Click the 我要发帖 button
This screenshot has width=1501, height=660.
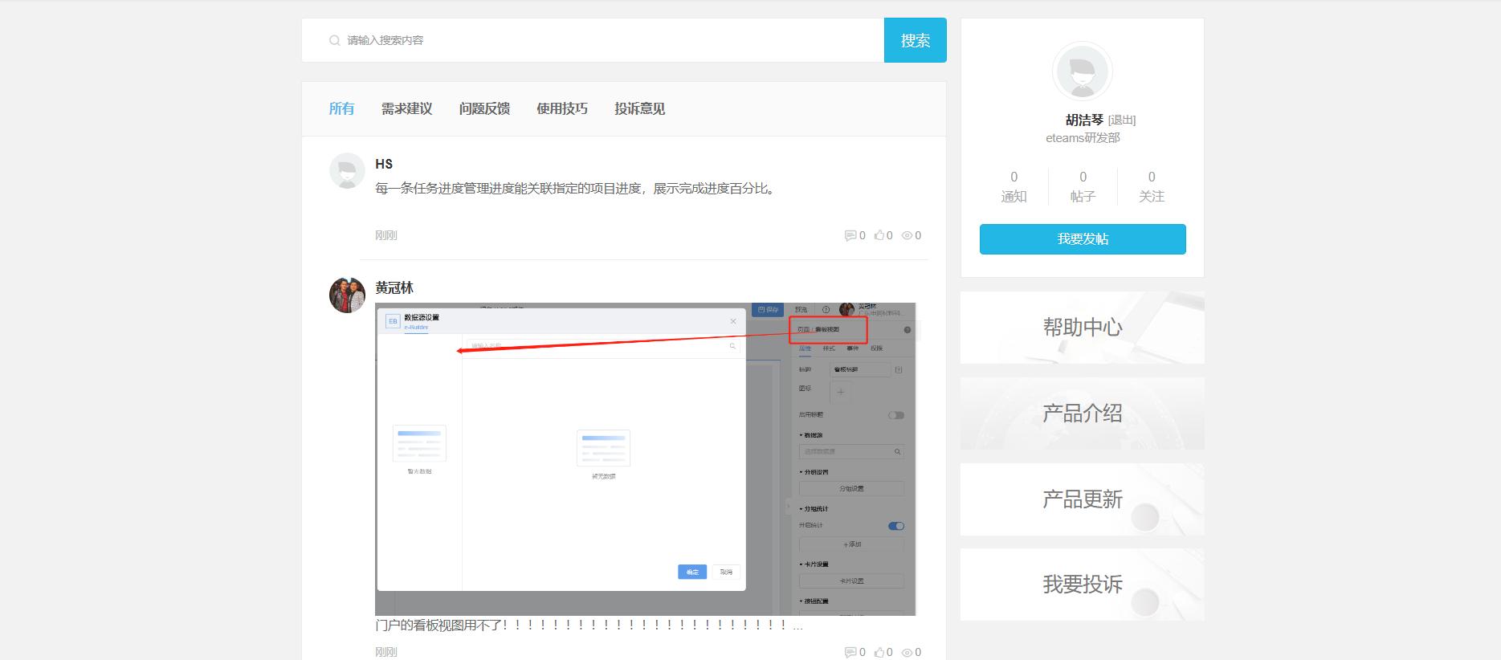(x=1083, y=239)
